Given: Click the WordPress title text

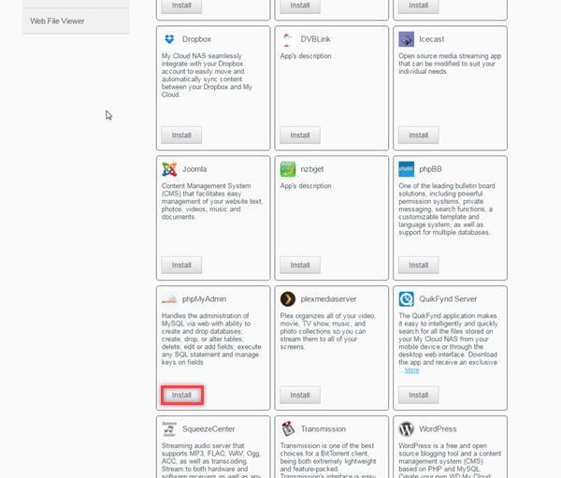Looking at the screenshot, I should click(x=438, y=429).
